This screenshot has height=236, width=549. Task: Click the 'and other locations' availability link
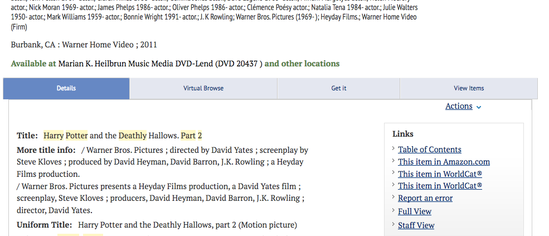pos(302,64)
